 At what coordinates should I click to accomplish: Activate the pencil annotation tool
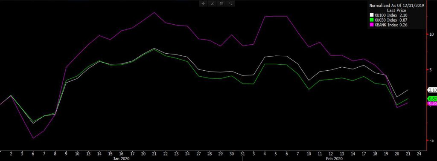point(212,3)
